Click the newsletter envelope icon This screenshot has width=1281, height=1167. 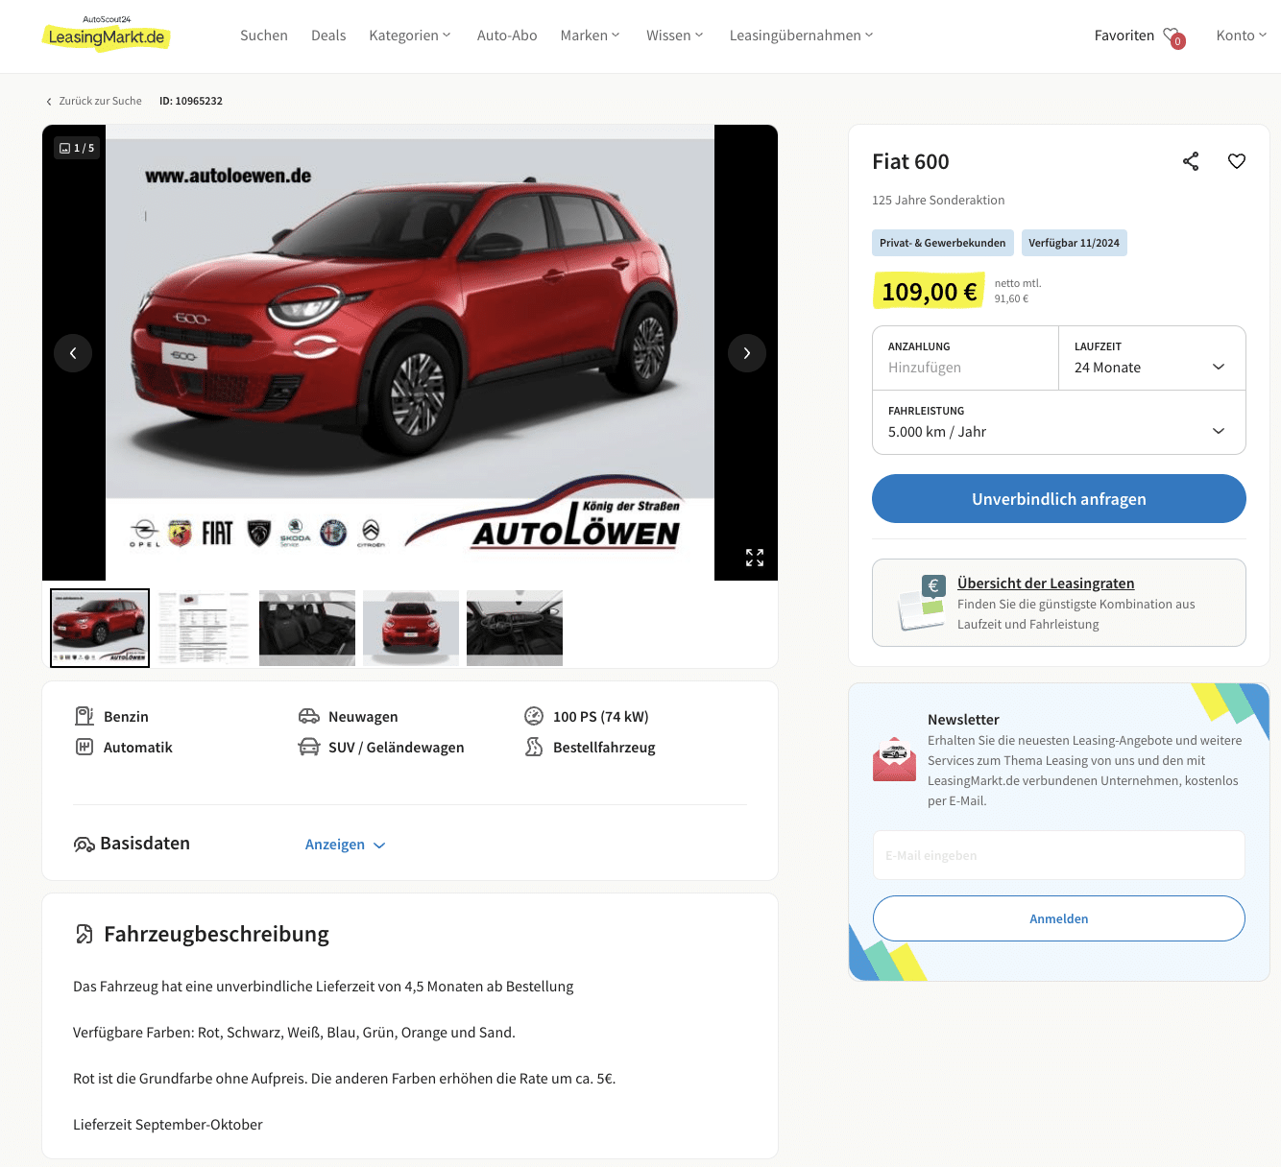[894, 759]
